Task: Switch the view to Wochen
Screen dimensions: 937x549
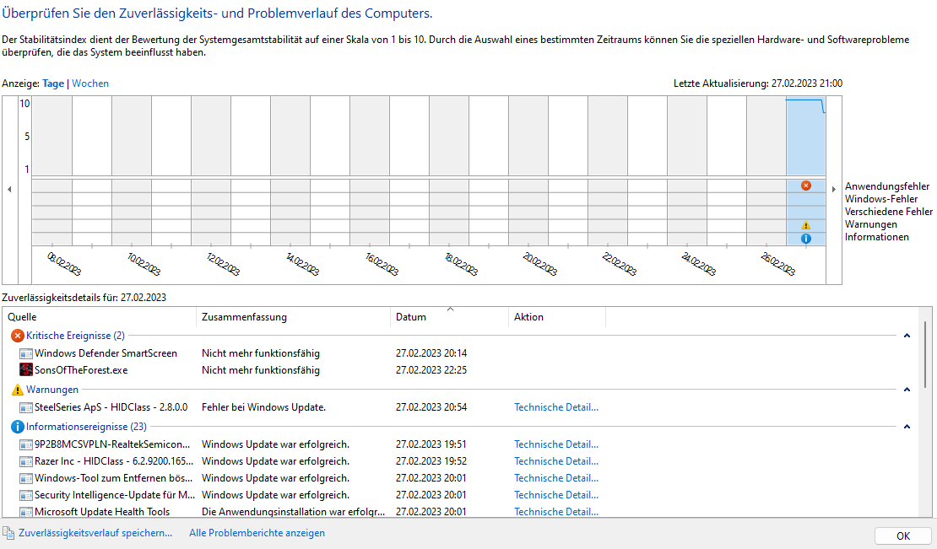Action: (x=90, y=83)
